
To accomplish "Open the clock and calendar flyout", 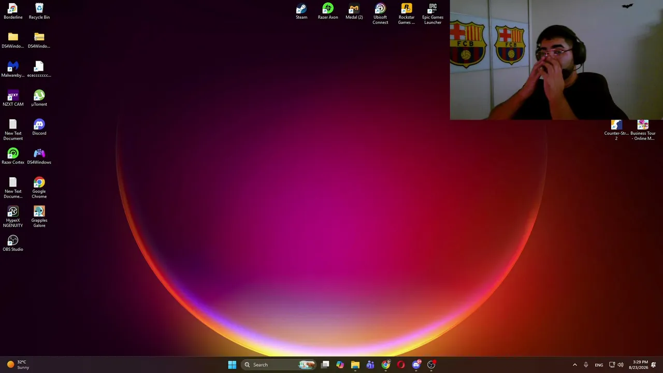I will coord(638,365).
